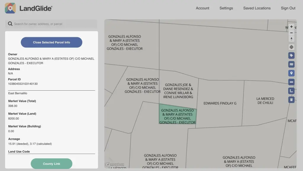Zoom in on the map

291,27
